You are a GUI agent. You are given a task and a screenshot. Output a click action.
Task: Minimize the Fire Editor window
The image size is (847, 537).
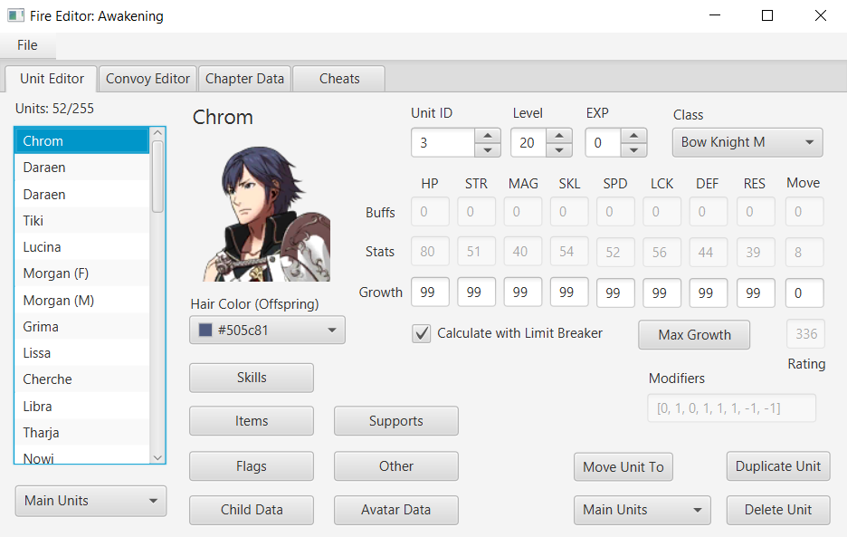click(715, 15)
